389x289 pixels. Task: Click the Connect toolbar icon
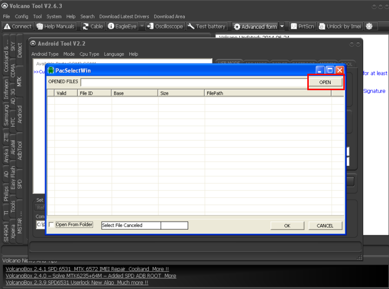click(7, 26)
